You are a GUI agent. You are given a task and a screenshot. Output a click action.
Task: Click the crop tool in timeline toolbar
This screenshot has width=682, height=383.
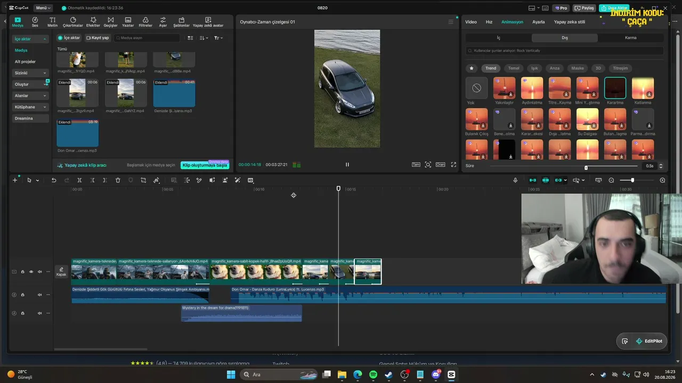click(143, 180)
